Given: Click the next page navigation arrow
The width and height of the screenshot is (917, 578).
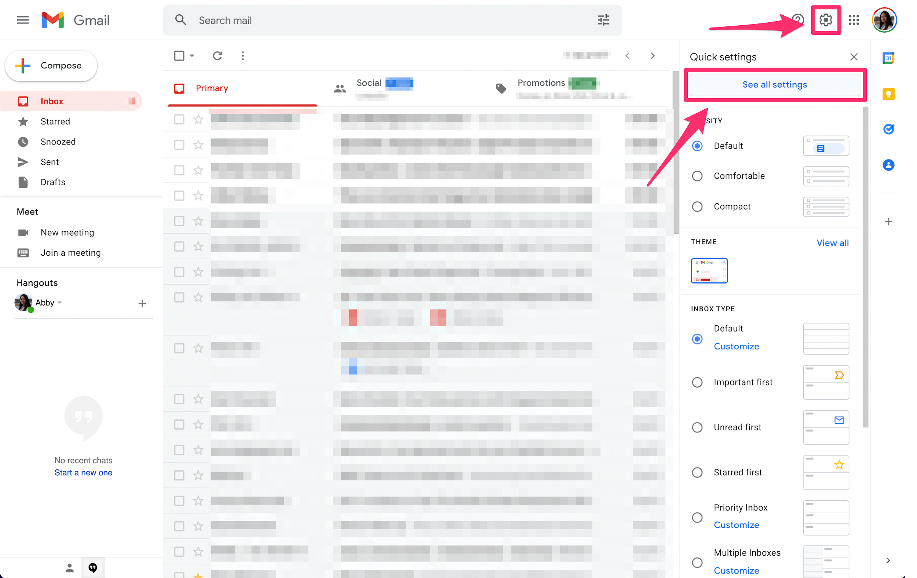Looking at the screenshot, I should click(653, 55).
